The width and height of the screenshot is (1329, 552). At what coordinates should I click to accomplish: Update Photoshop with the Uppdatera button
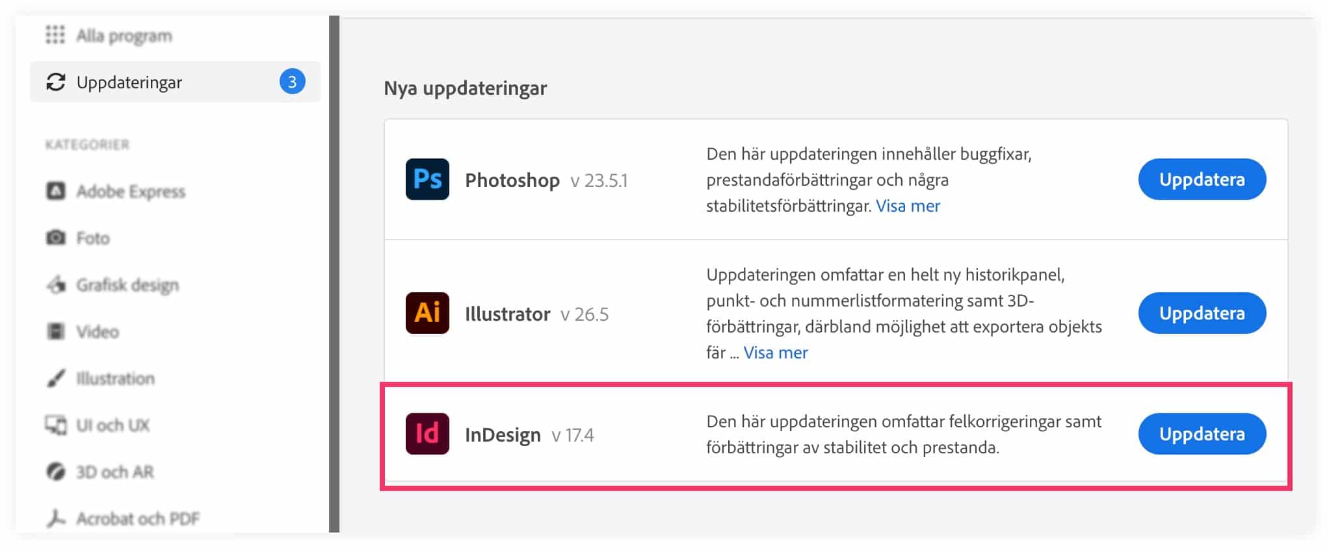[x=1202, y=179]
